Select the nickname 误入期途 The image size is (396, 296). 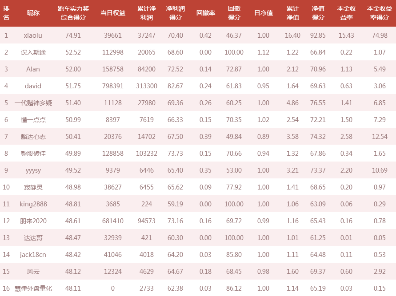[x=33, y=52]
